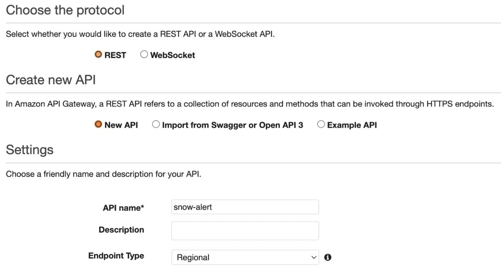
Task: Click the 'Settings' section heading
Action: (x=30, y=150)
